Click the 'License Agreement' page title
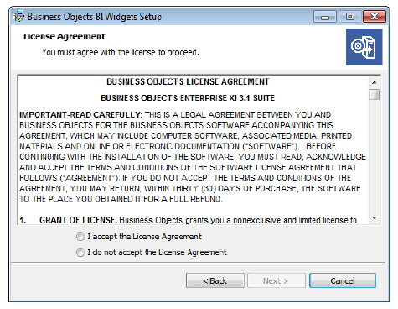Image resolution: width=398 pixels, height=309 pixels. [65, 37]
